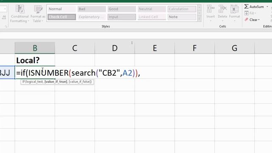Image resolution: width=272 pixels, height=153 pixels.
Task: Open the Format cells icon
Action: [234, 9]
